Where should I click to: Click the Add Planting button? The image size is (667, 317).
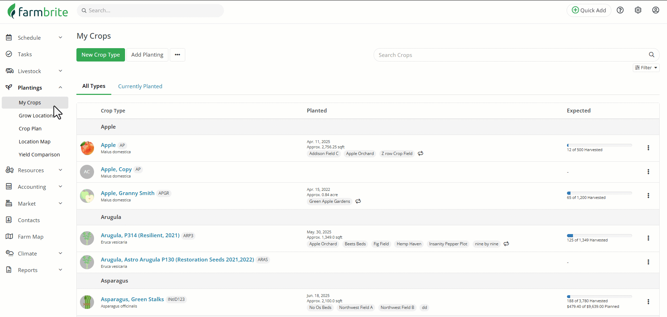click(147, 55)
